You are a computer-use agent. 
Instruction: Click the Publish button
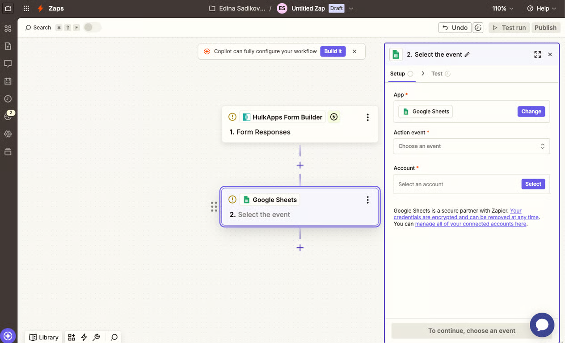click(545, 28)
